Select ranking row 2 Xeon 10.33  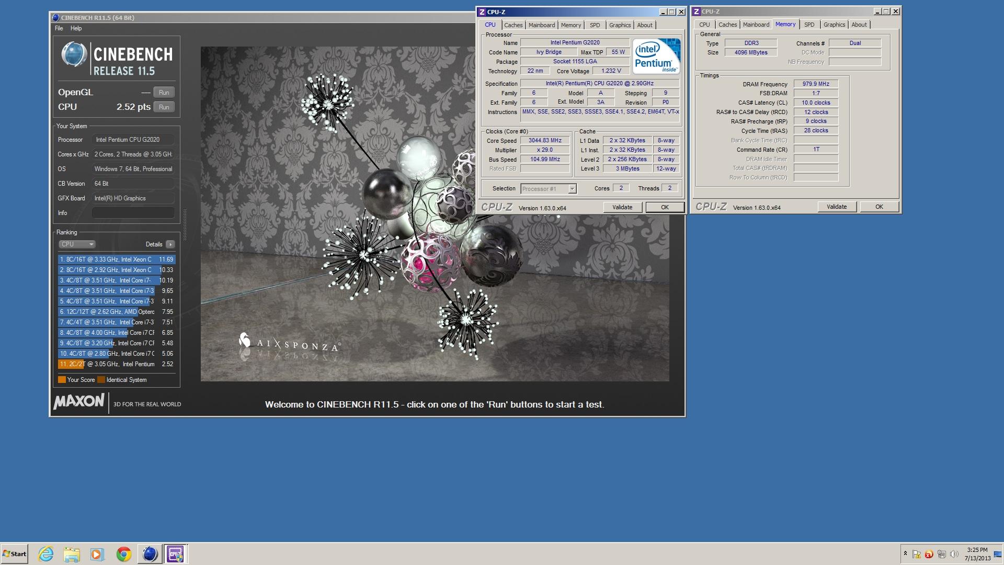(116, 270)
